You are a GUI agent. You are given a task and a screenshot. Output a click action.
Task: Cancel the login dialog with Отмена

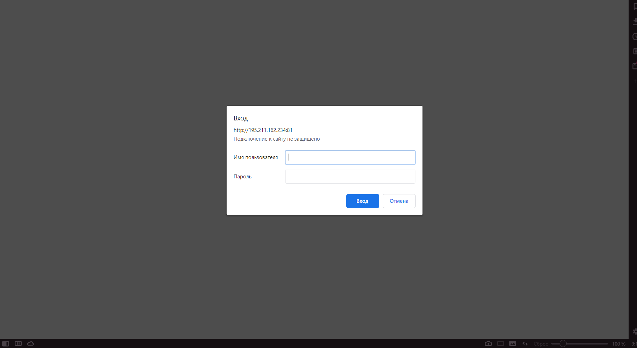click(x=399, y=201)
